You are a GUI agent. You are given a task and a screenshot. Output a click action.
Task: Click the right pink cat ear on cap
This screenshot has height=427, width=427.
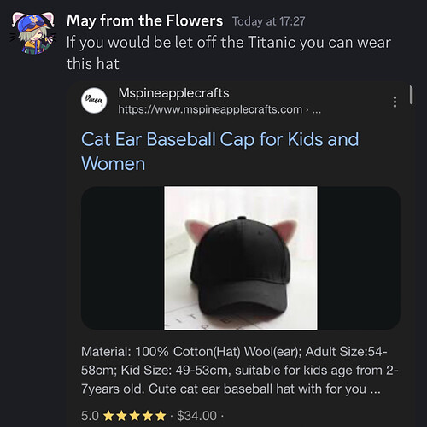pyautogui.click(x=285, y=231)
